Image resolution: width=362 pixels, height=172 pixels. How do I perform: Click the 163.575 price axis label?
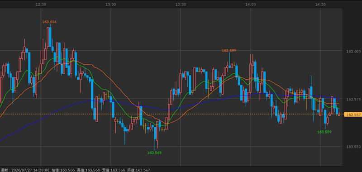click(353, 99)
